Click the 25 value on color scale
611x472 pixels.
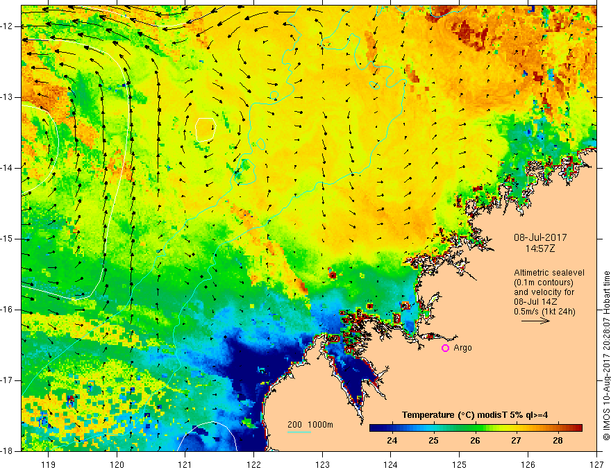[433, 441]
